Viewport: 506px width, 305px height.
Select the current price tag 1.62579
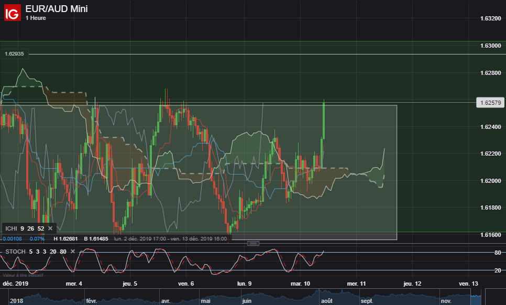tap(489, 103)
